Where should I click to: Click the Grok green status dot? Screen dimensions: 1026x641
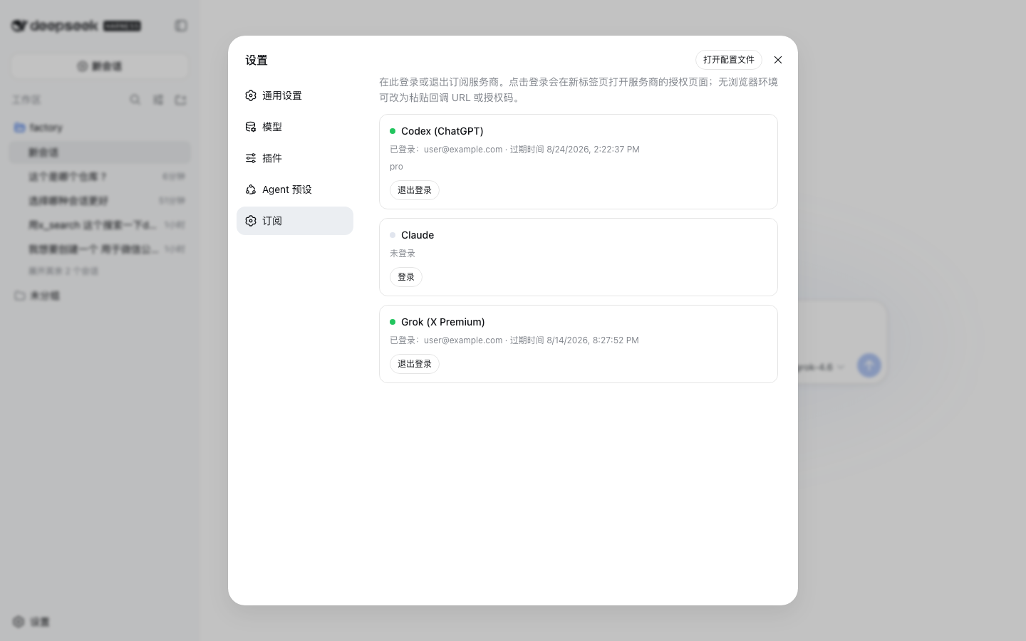[393, 322]
